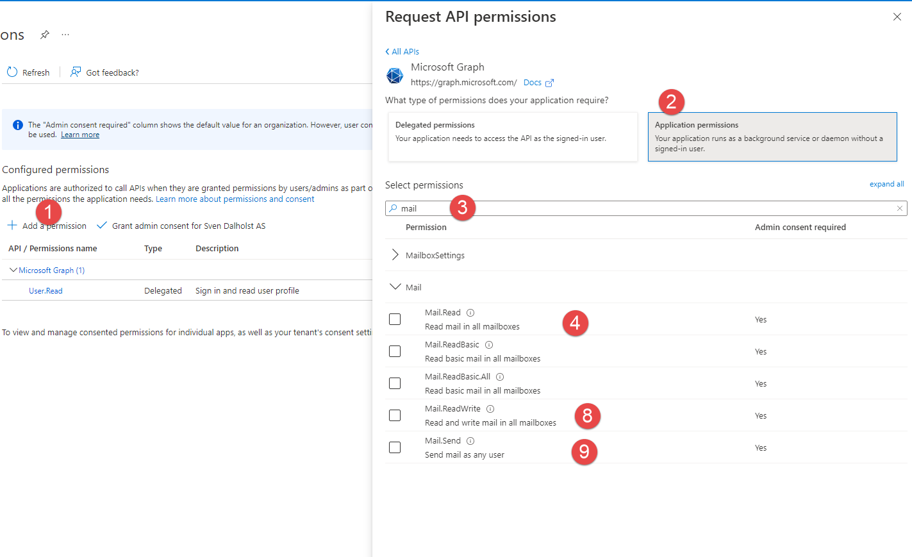Check the Mail.ReadBasic permission checkbox
This screenshot has height=557, width=912.
[x=395, y=351]
